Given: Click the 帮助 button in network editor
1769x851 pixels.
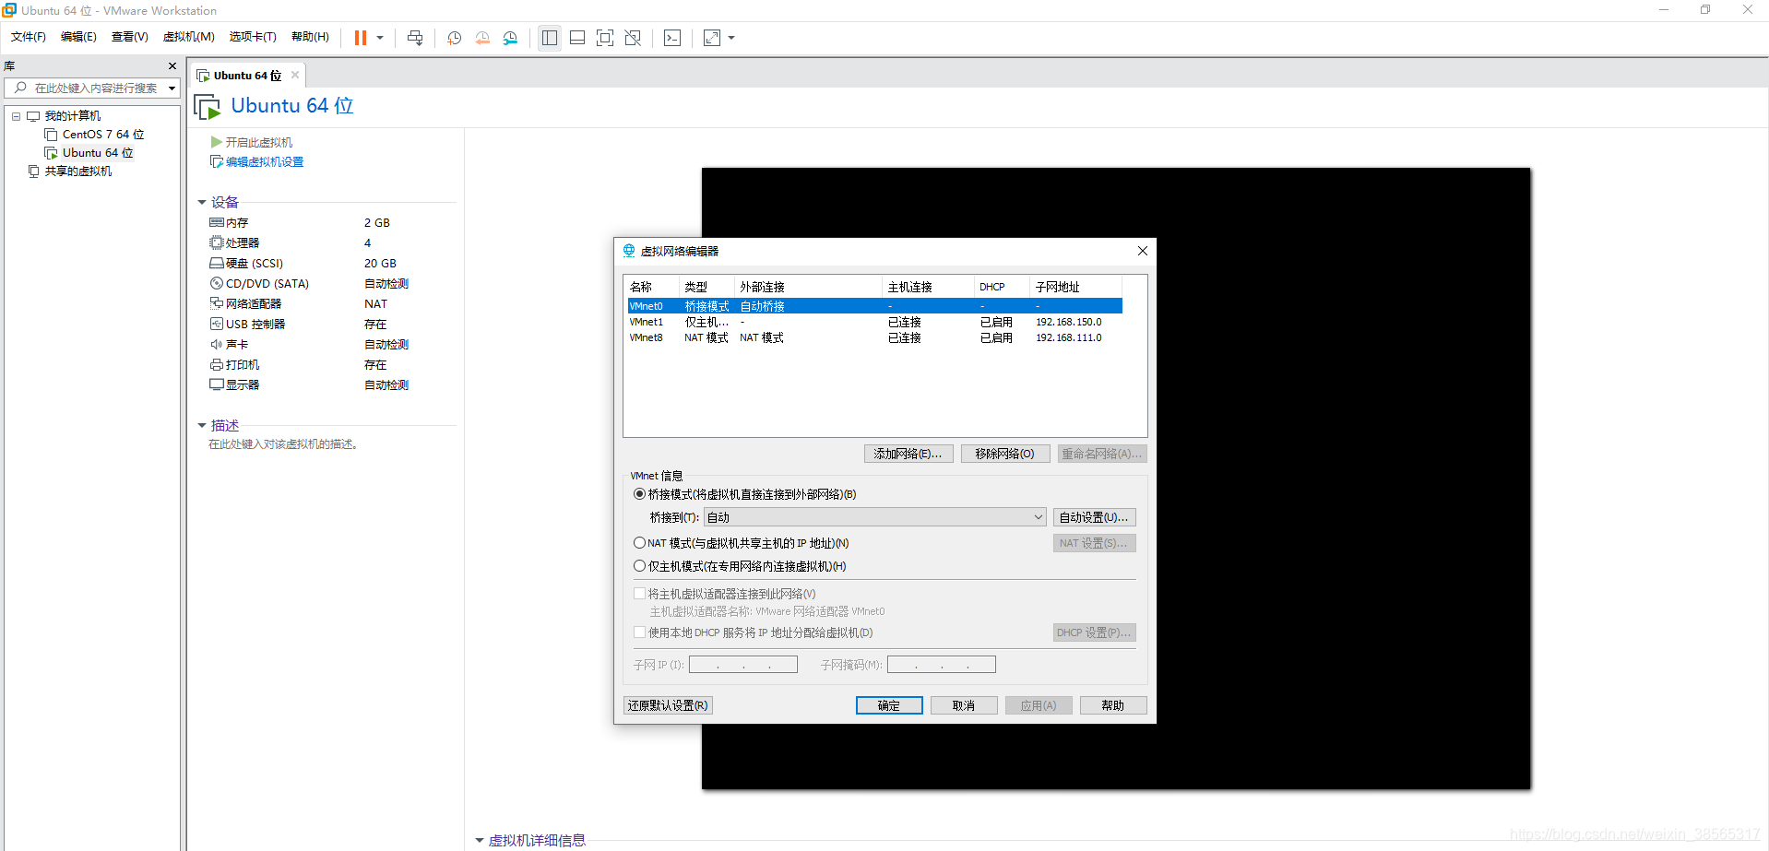Looking at the screenshot, I should click(x=1113, y=705).
